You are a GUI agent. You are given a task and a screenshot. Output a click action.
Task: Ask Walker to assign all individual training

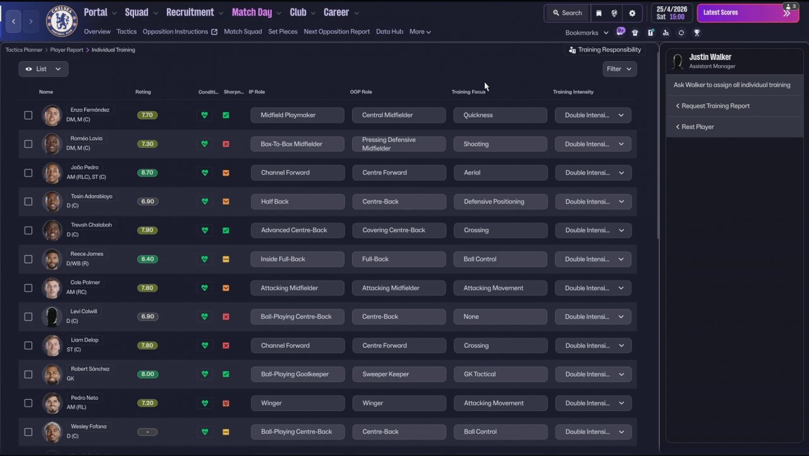732,85
